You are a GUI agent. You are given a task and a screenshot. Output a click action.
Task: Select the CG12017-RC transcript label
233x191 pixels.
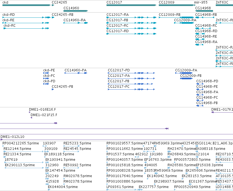(117, 26)
